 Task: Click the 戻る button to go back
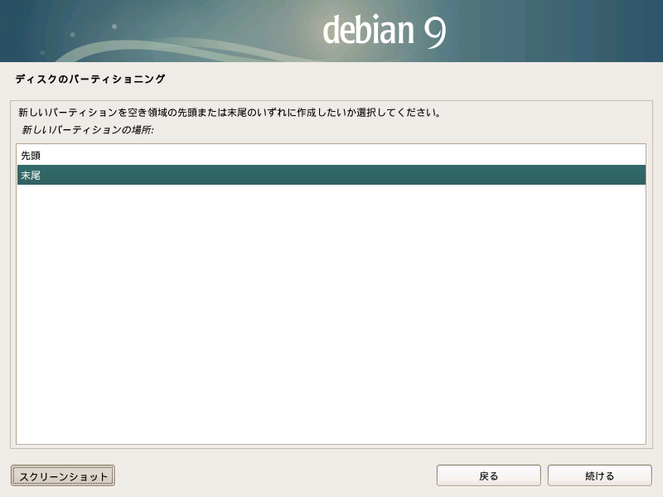click(488, 475)
